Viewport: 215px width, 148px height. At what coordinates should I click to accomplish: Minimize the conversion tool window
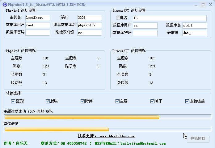pyautogui.click(x=196, y=5)
